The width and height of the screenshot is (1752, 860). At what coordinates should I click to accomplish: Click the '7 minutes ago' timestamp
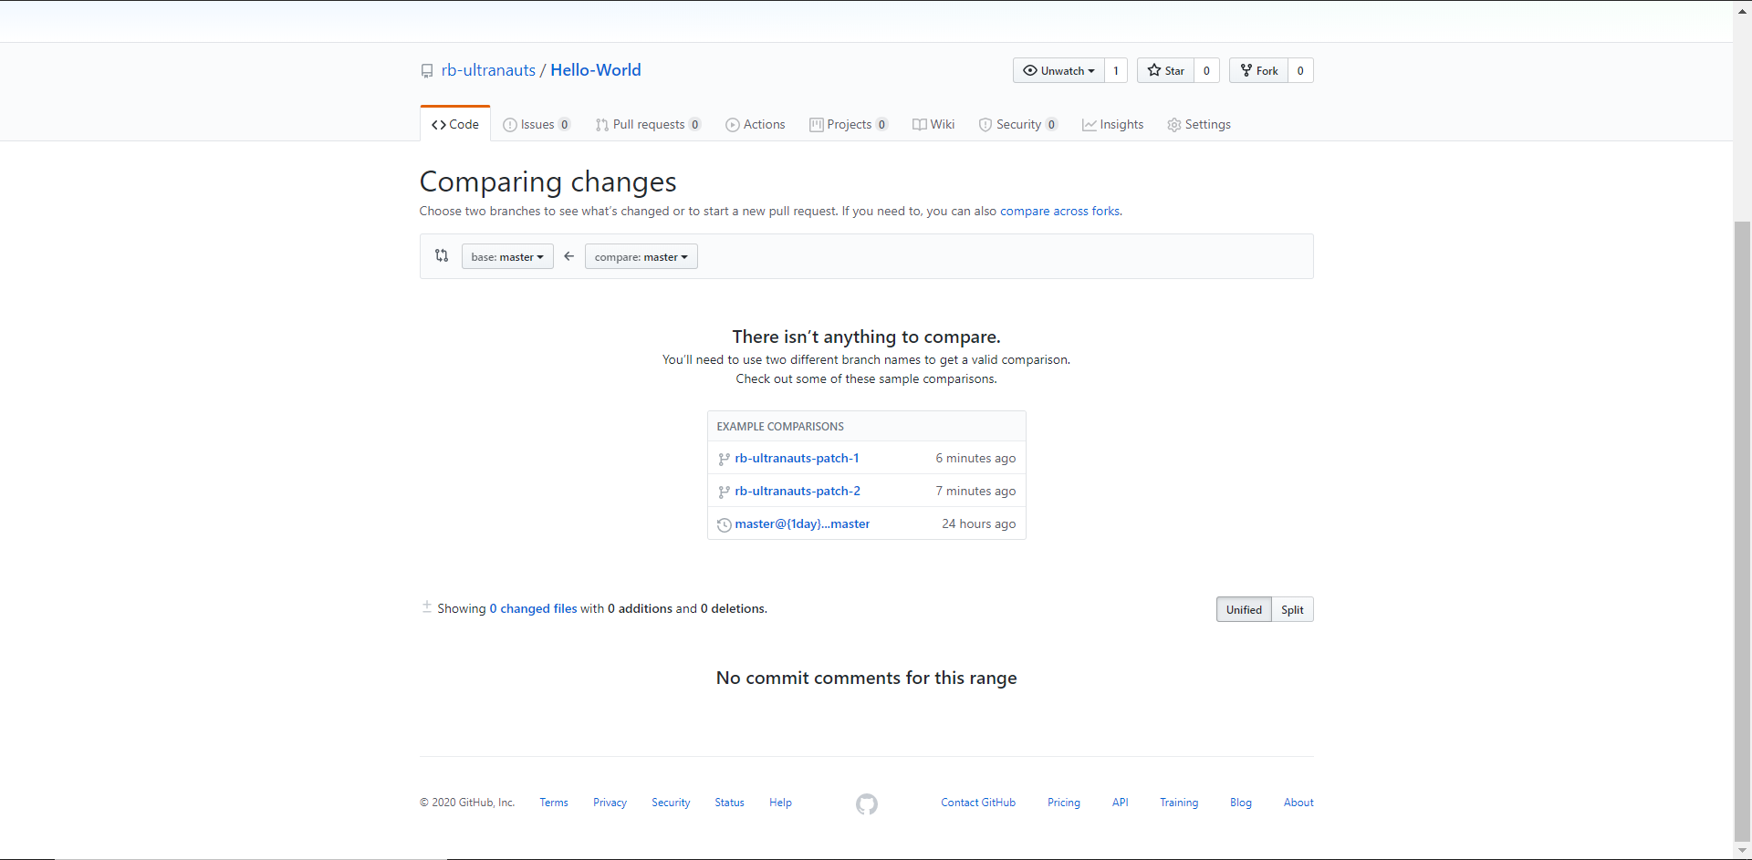(x=975, y=491)
